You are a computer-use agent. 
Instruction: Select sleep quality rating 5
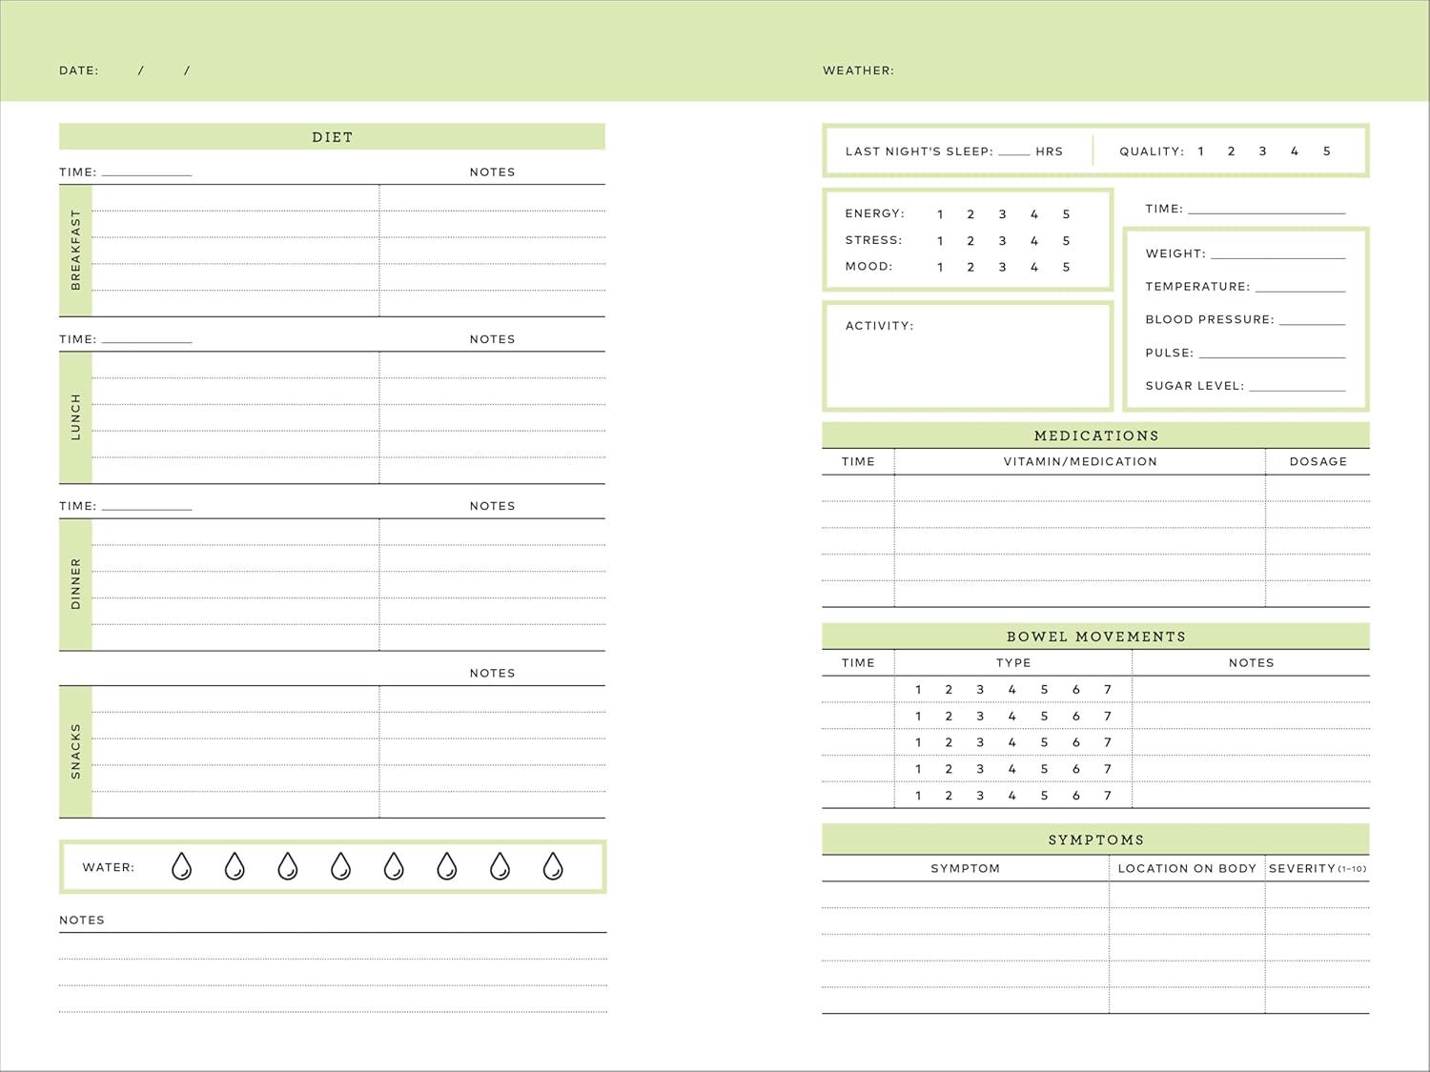click(x=1326, y=152)
